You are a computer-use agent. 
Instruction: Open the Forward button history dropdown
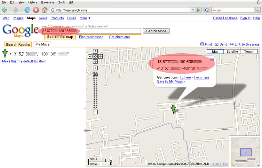point(21,10)
